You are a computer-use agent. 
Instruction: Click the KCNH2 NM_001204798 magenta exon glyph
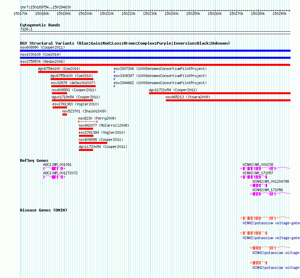pyautogui.click(x=259, y=185)
